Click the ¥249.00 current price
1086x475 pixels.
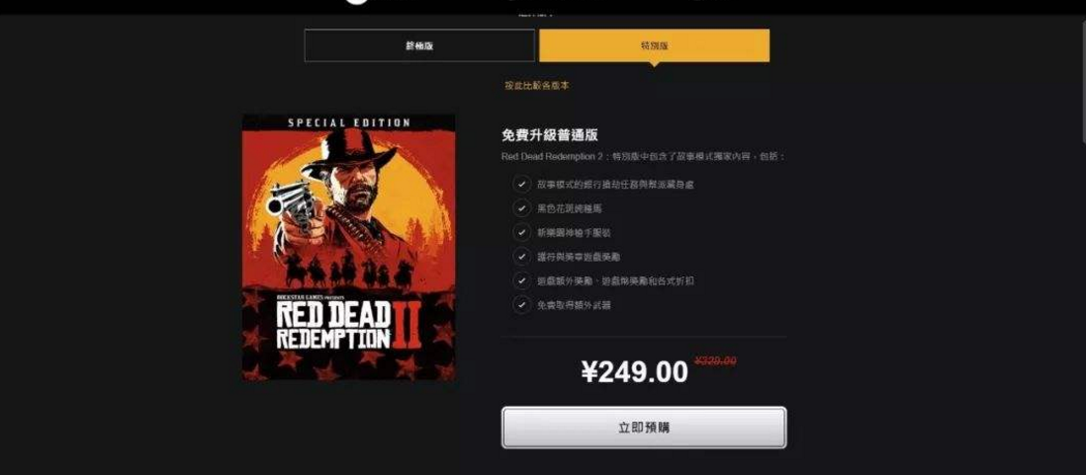point(634,372)
